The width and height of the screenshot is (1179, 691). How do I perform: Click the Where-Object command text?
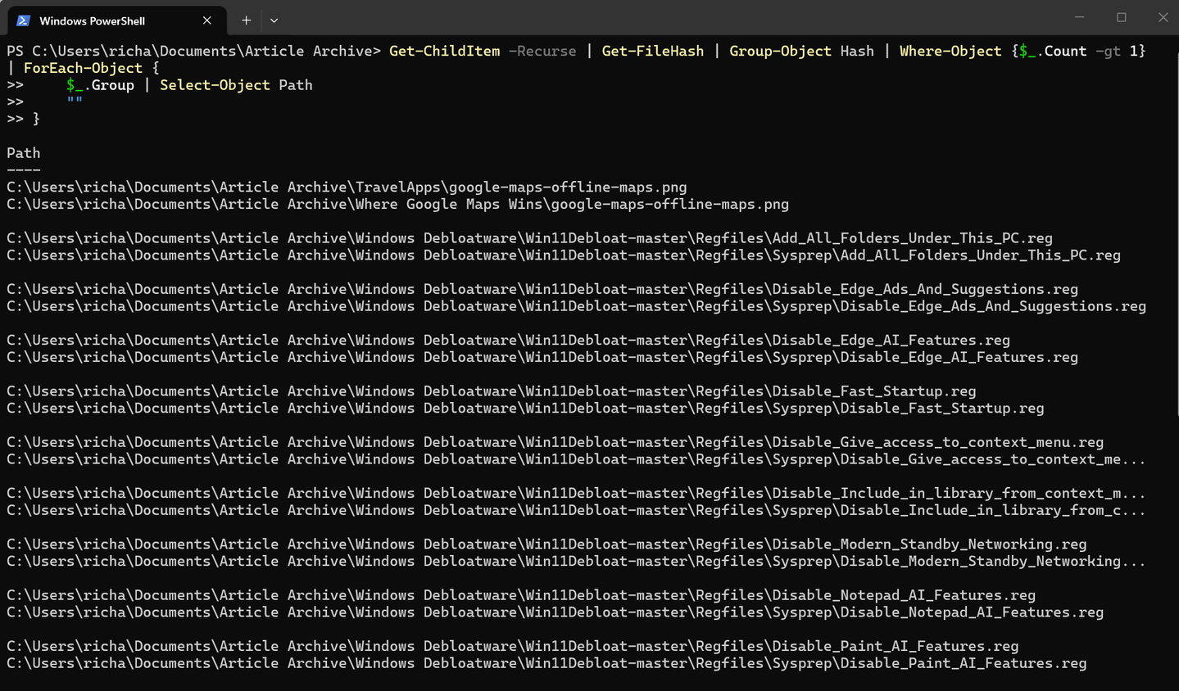[x=950, y=51]
